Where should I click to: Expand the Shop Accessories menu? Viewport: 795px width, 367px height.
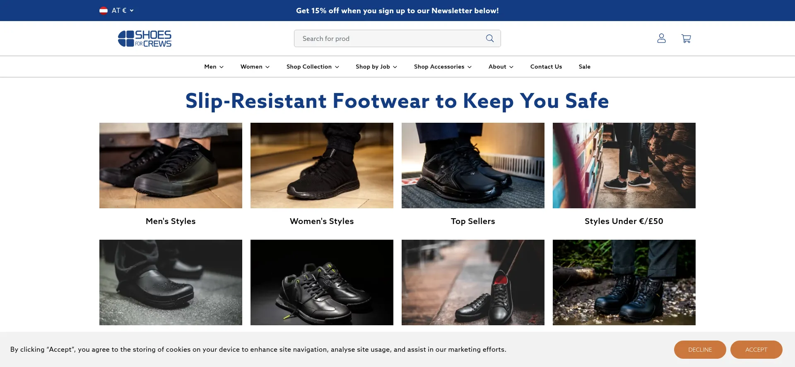[x=443, y=67]
